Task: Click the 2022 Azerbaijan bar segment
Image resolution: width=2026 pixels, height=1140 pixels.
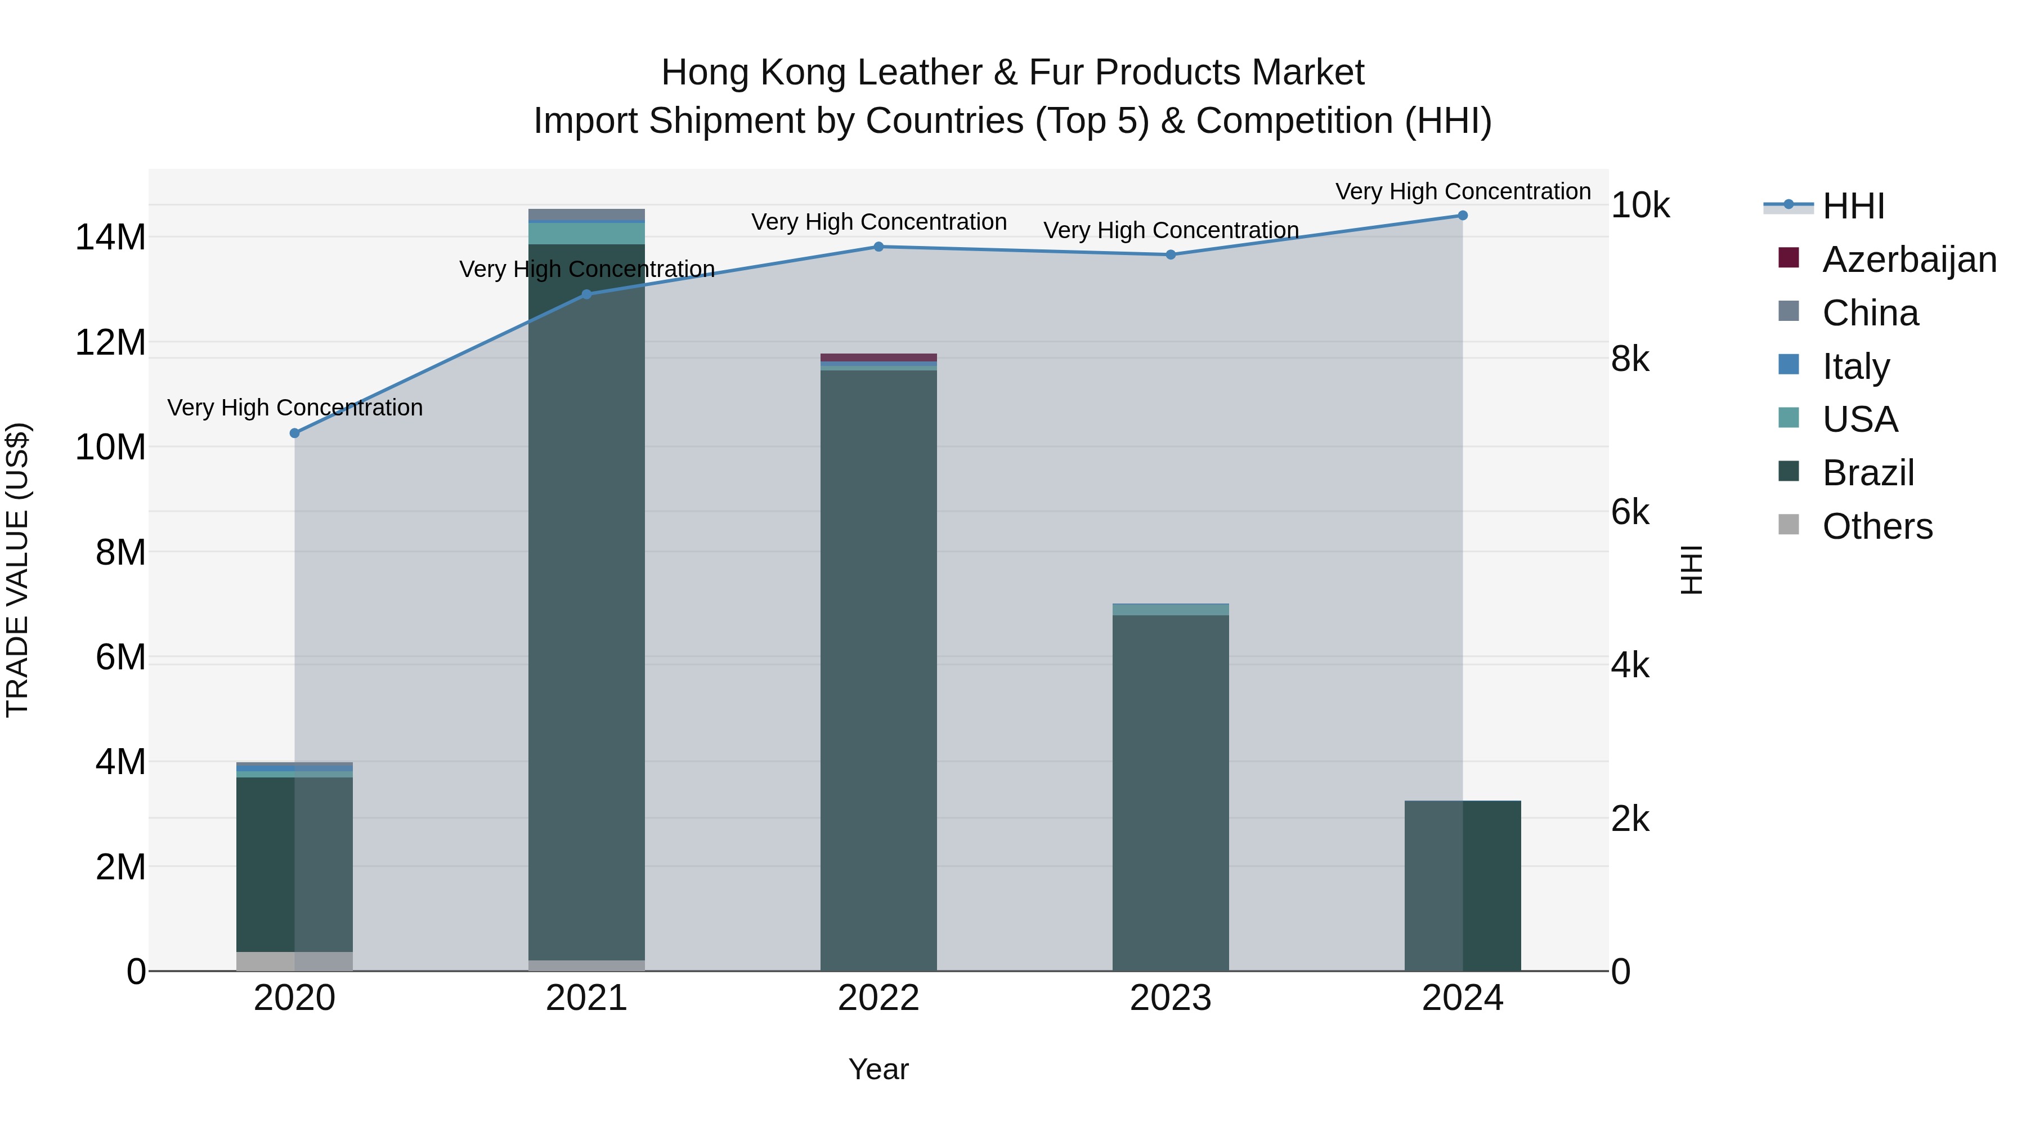Action: coord(878,357)
